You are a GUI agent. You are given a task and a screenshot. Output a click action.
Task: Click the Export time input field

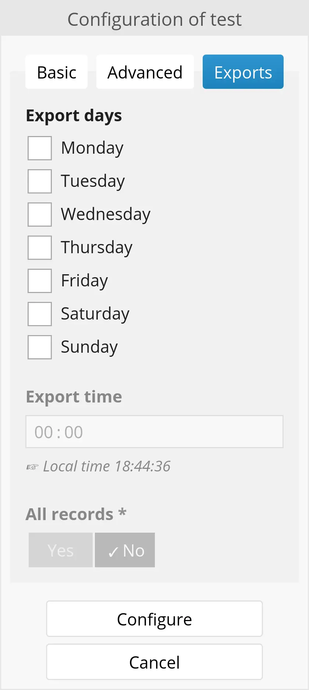click(154, 432)
